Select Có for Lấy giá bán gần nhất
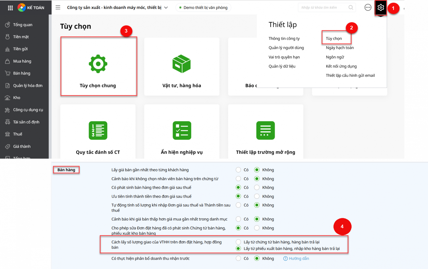 (238, 170)
